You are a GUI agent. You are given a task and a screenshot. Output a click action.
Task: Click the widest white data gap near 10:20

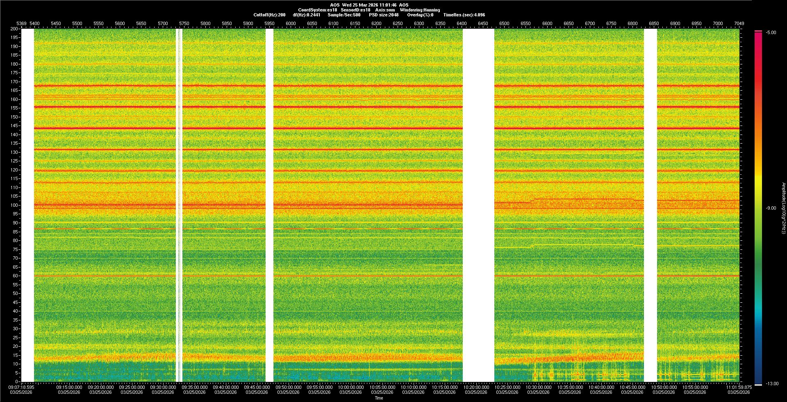[x=478, y=205]
